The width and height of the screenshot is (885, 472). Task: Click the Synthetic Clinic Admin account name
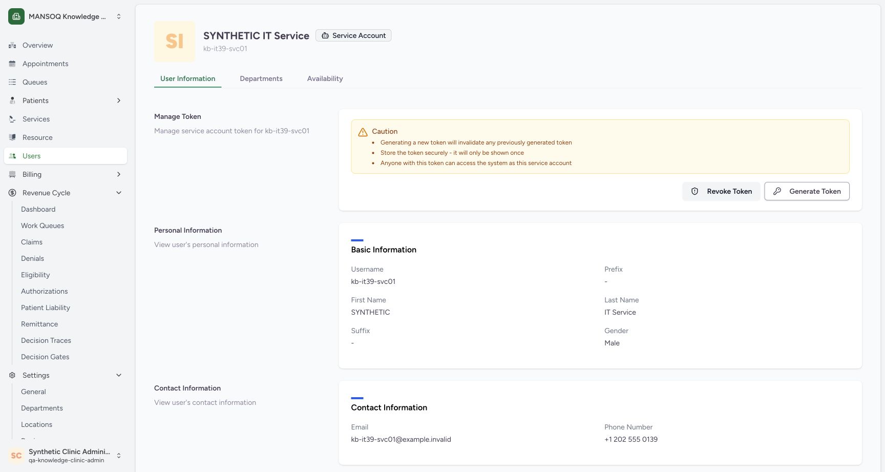point(69,452)
